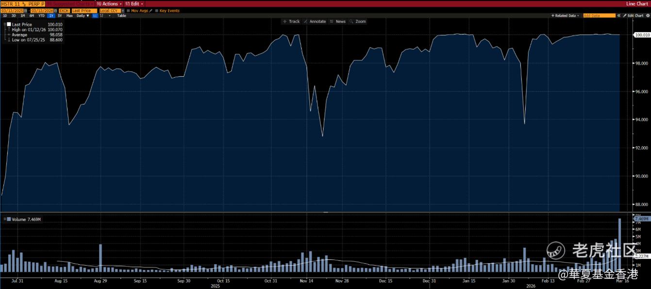Screen dimensions: 651x289
Task: Select the bar chart type icon
Action: (x=102, y=16)
